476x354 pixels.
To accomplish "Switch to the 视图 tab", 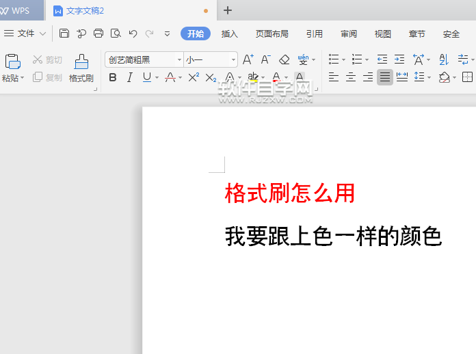I will [x=382, y=33].
